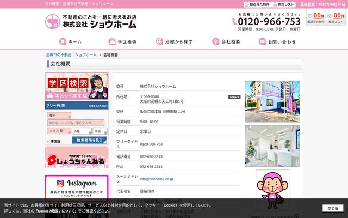Screen dimensions: 348x218
Task: Click the office exterior photo
Action: (x=272, y=101)
